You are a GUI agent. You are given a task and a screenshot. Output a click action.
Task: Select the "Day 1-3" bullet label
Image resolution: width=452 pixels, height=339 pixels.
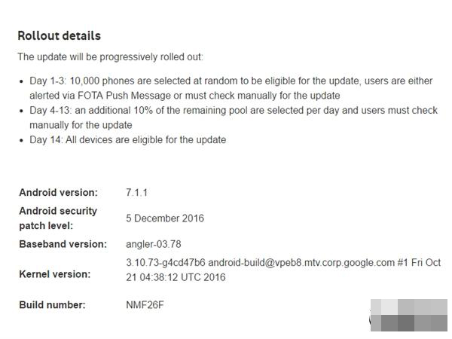[x=48, y=81]
